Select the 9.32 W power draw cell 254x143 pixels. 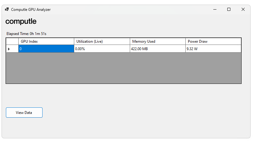(213, 49)
